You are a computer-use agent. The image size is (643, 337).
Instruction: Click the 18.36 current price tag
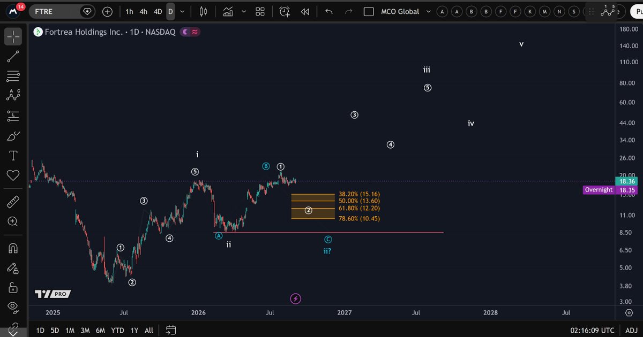pyautogui.click(x=627, y=182)
